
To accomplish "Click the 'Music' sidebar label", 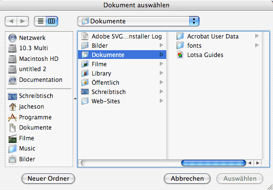I will [x=27, y=149].
